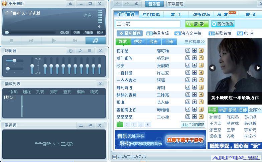The height and width of the screenshot is (162, 262).
Task: Click previous arrow on artist banner
Action: [x=212, y=68]
